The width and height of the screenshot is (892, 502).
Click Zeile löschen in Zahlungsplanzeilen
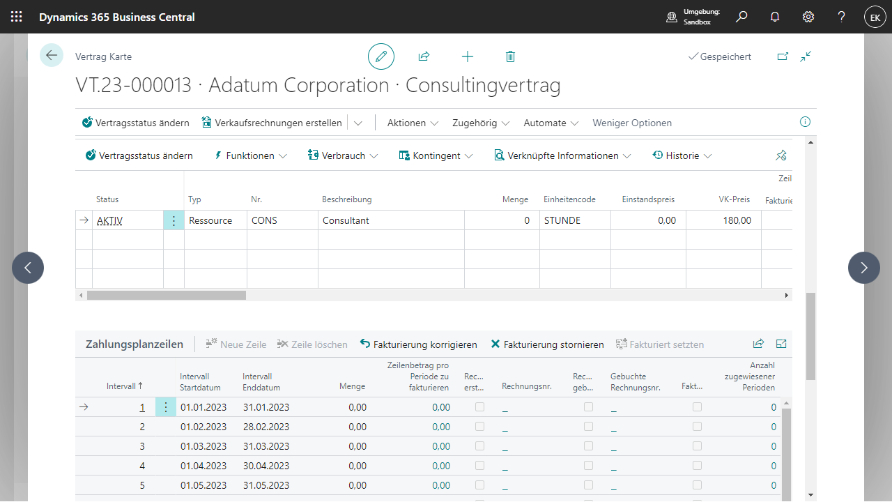pos(312,344)
